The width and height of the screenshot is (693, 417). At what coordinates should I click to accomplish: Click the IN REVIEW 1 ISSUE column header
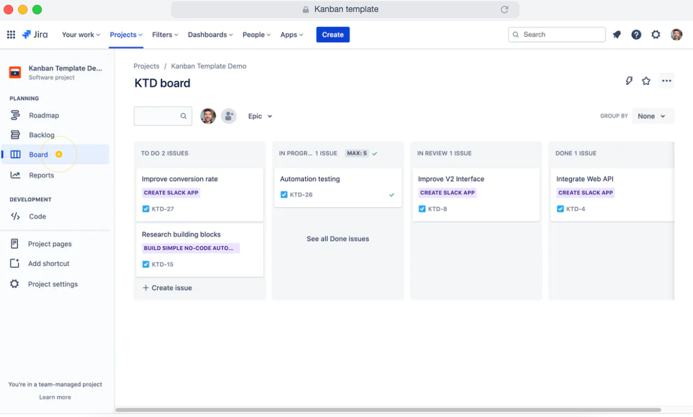[x=444, y=153]
